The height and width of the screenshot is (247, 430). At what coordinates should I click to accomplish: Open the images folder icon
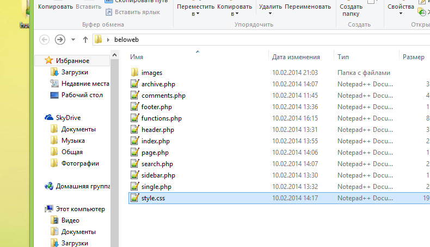[x=135, y=72]
